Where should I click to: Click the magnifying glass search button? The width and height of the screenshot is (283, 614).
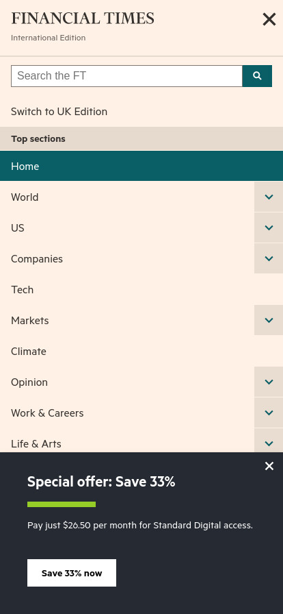point(257,76)
